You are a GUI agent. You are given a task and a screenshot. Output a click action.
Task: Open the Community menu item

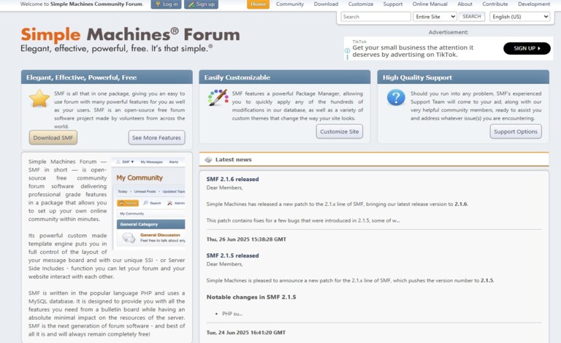pyautogui.click(x=290, y=4)
